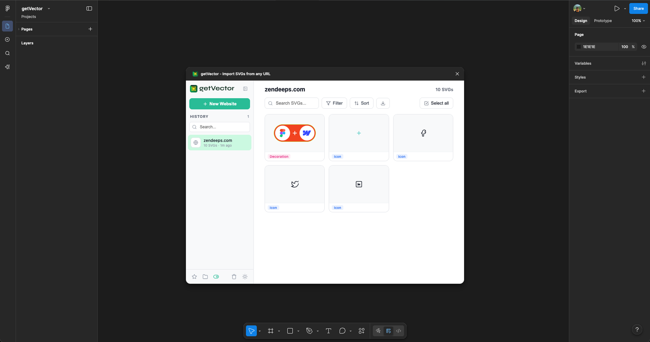Switch to the Design tab
This screenshot has height=342, width=650.
pos(581,21)
